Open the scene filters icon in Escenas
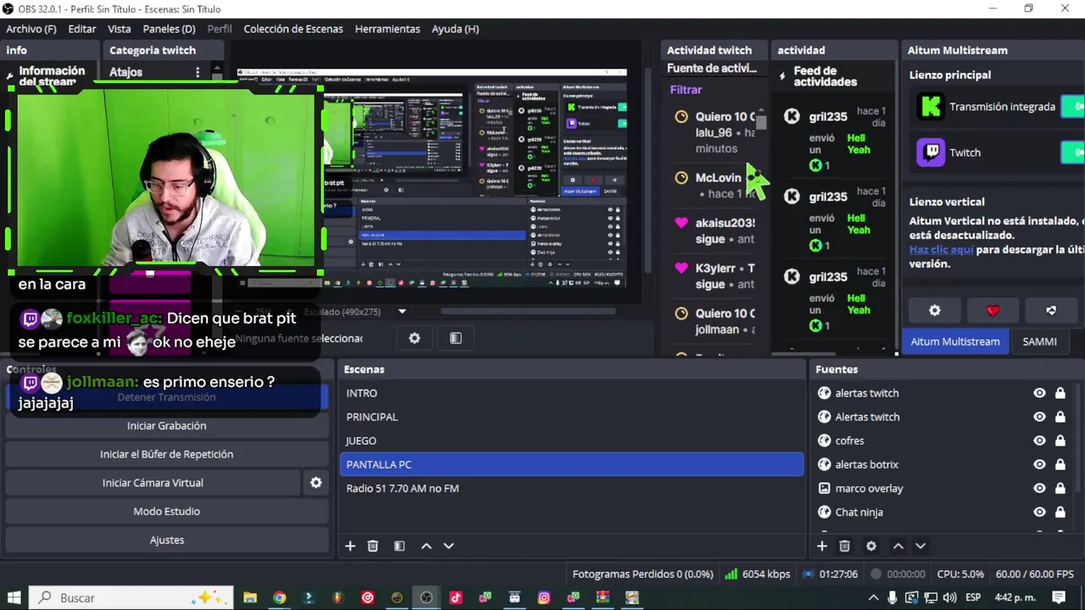Viewport: 1085px width, 610px height. click(x=399, y=546)
